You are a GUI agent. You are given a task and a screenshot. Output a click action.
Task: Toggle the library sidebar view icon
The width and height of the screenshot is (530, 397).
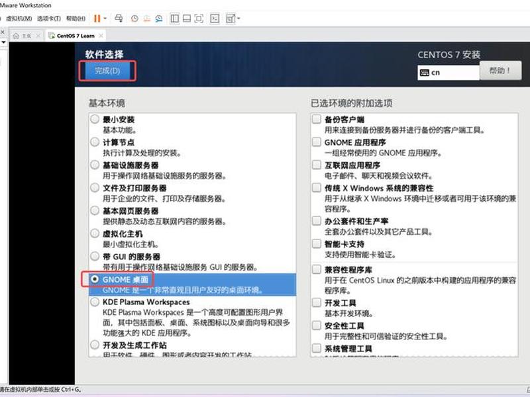(175, 19)
